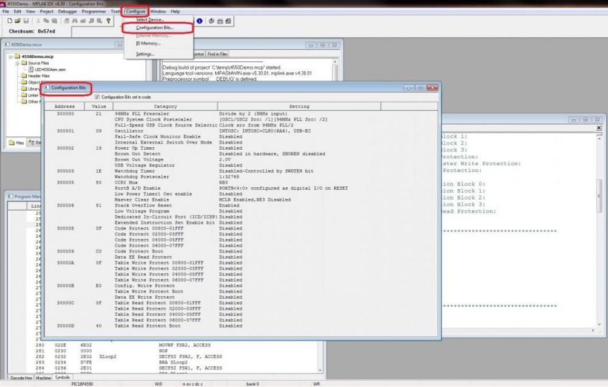Open the blue information icon
608x387 pixels.
click(x=201, y=21)
